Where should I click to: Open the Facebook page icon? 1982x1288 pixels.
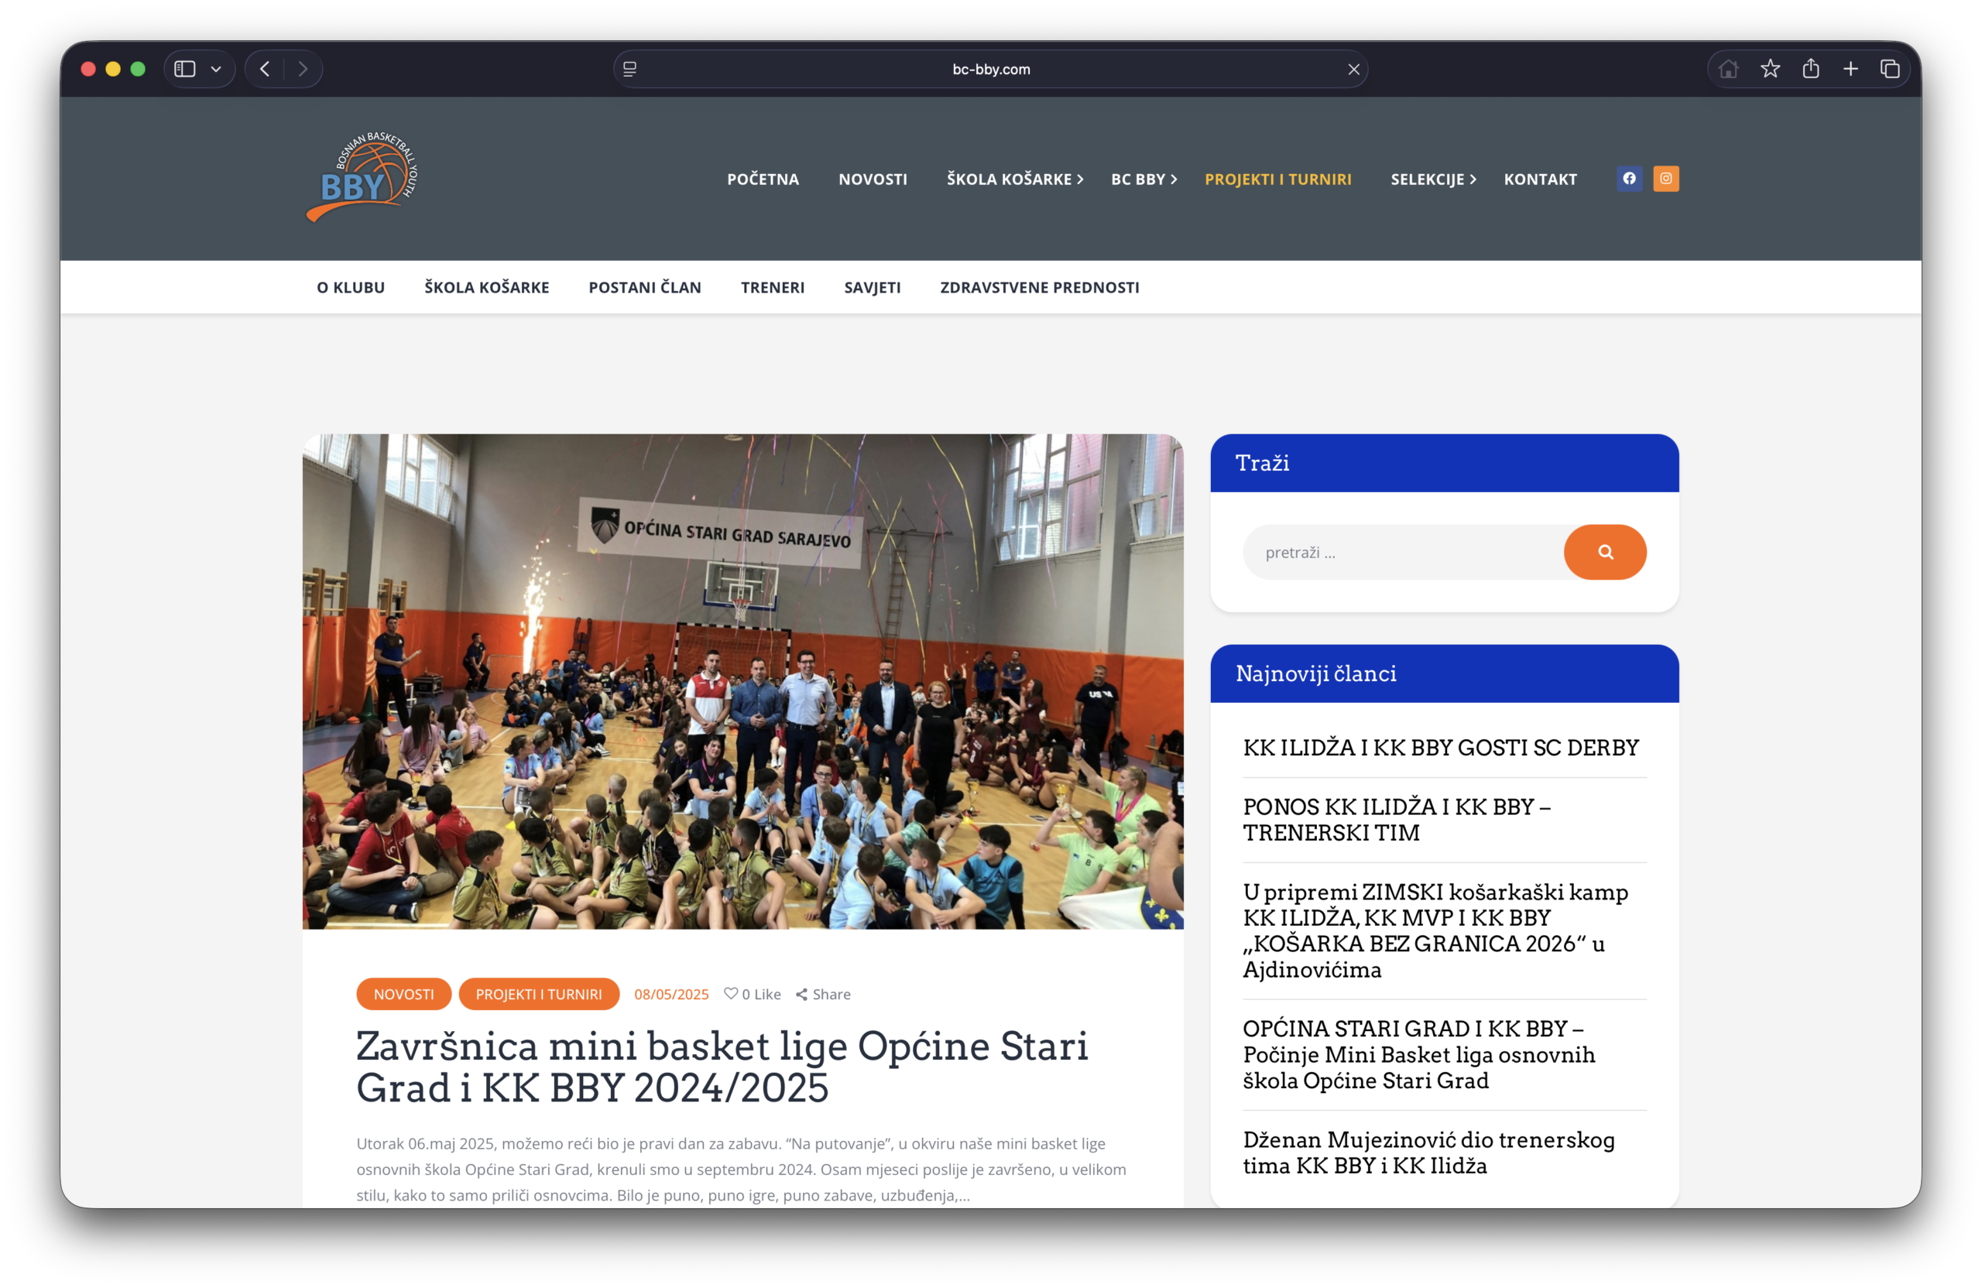(x=1629, y=178)
